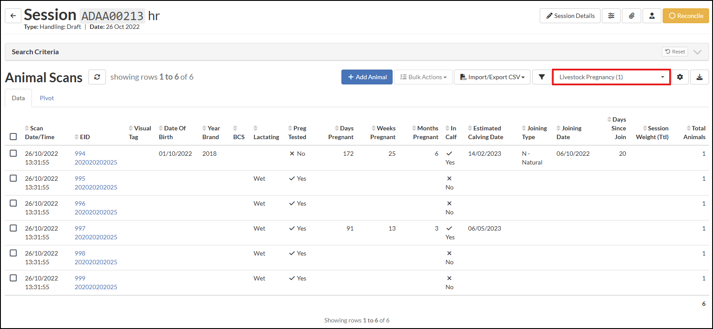Sort by BCS column
Screen dimensions: 713x329
click(239, 133)
